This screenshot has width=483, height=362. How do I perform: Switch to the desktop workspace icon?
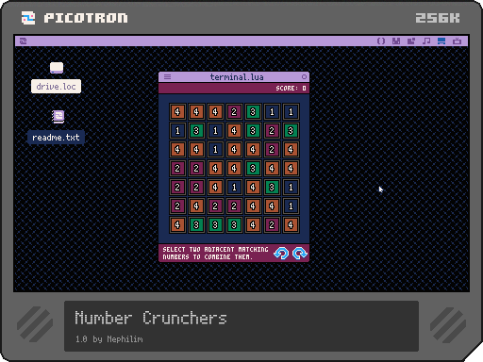(441, 41)
